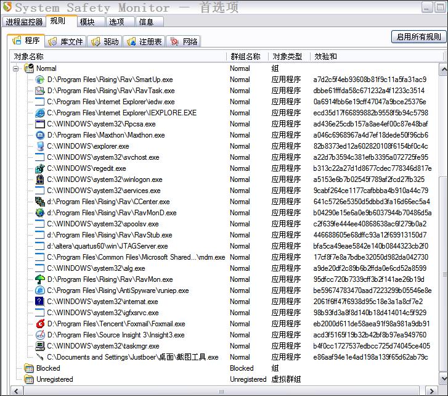Select the 程序 rules sub-tab
This screenshot has height=396, width=448.
(26, 41)
